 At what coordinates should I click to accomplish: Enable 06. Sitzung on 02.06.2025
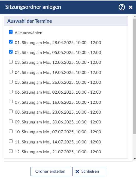[11, 92]
